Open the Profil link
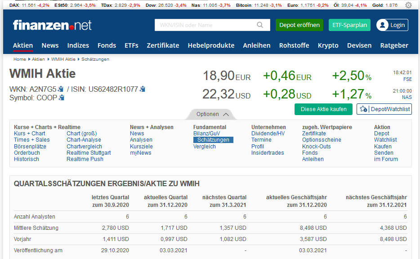Viewport: 420px width, 259px height. [257, 147]
